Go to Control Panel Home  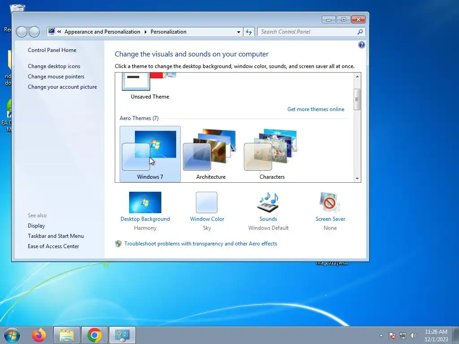point(52,50)
